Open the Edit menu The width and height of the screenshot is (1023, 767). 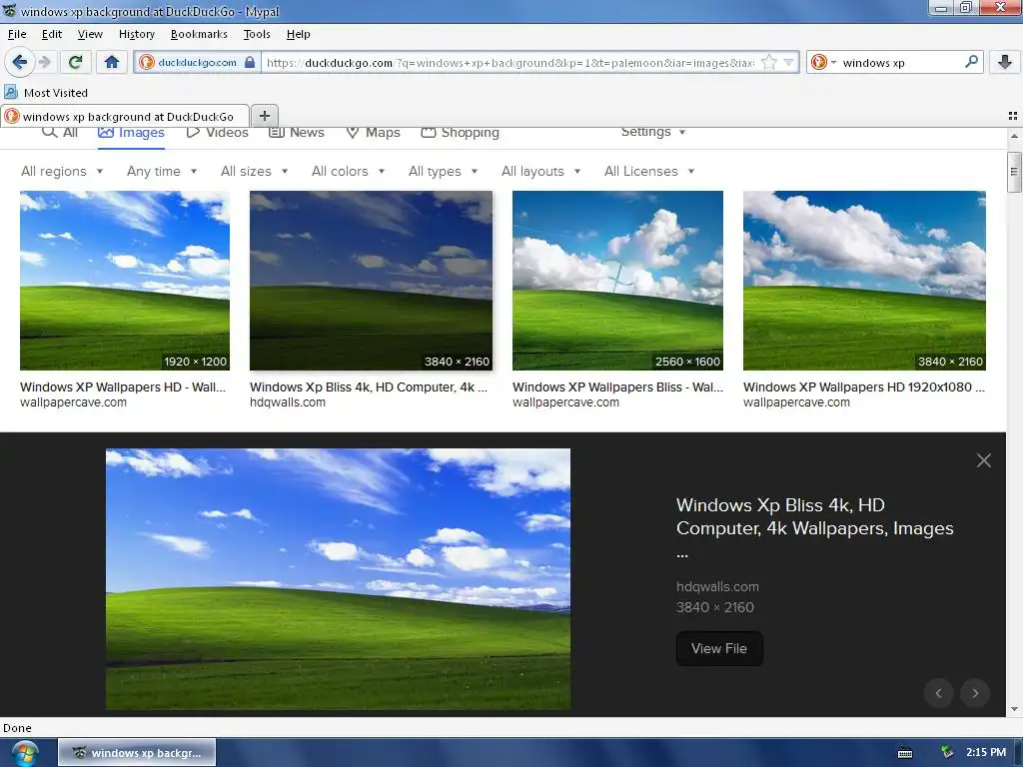[x=52, y=34]
